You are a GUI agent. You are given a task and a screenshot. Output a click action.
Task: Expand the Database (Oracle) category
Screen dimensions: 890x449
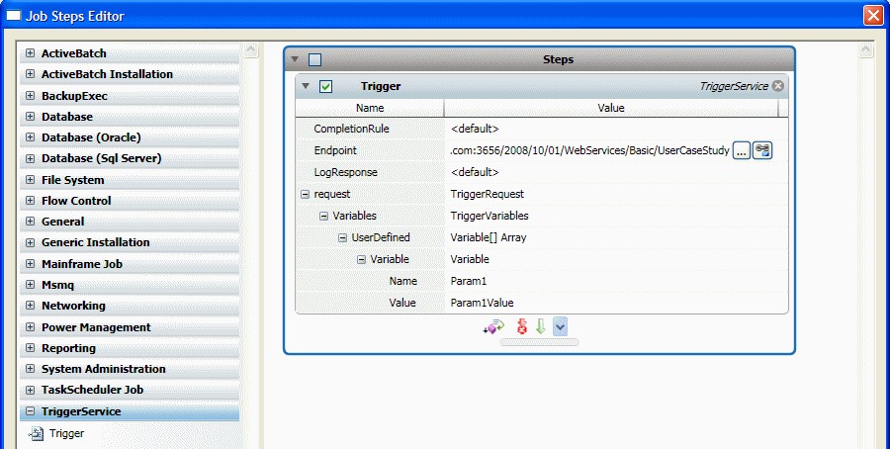pos(30,137)
